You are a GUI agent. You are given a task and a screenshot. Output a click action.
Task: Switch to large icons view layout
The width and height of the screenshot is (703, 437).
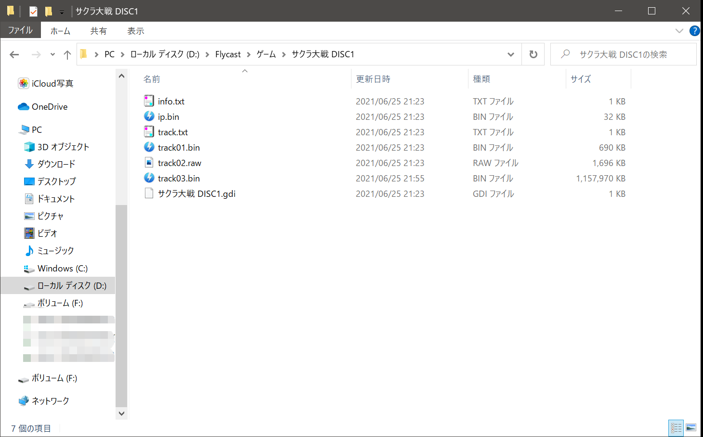691,428
